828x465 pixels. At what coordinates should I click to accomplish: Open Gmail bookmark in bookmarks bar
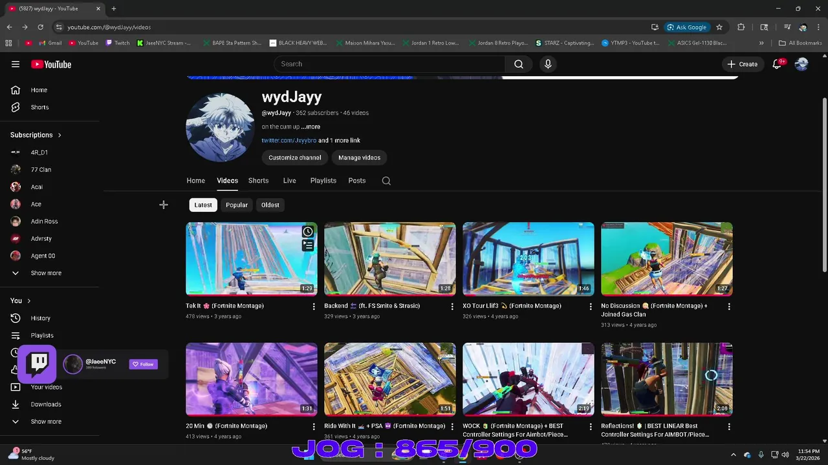pyautogui.click(x=50, y=43)
